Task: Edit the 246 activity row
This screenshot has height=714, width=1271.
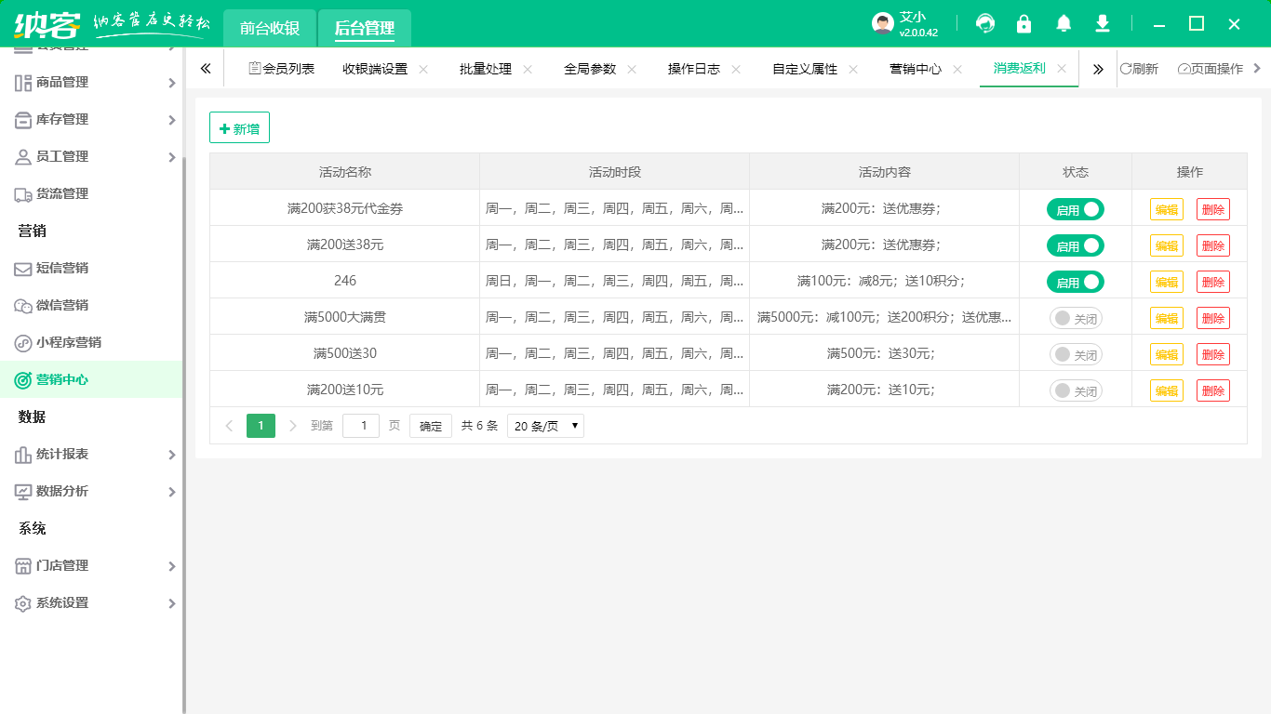Action: 1166,282
